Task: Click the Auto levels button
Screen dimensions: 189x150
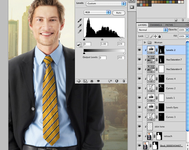Action: coord(118,13)
